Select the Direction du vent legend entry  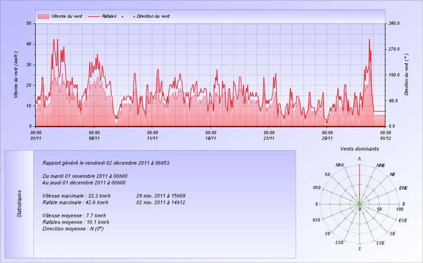coord(153,16)
